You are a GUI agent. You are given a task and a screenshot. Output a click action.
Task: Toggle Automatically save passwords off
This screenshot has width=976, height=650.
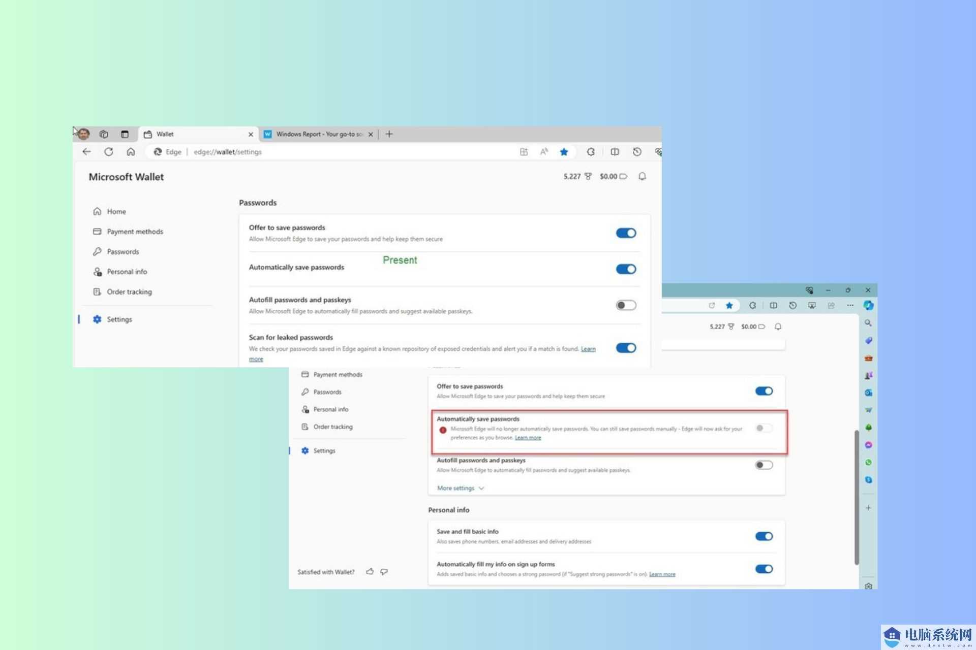click(x=625, y=269)
